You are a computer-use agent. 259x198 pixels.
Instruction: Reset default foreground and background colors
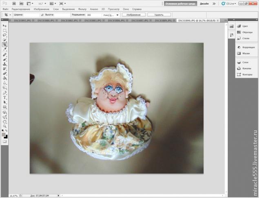pos(3,131)
